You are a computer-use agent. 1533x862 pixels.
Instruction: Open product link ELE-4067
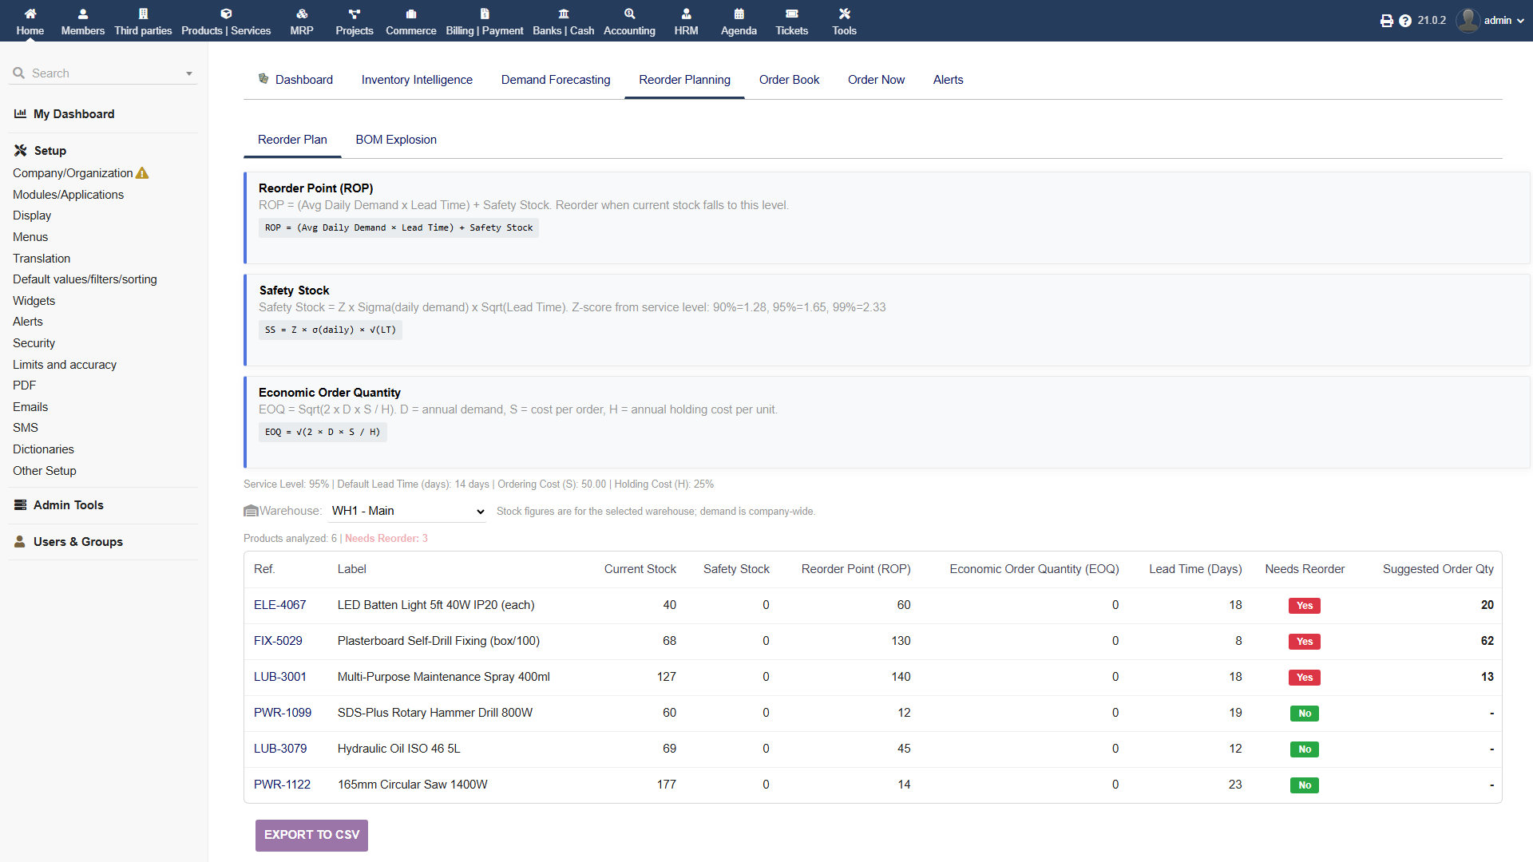(x=279, y=605)
